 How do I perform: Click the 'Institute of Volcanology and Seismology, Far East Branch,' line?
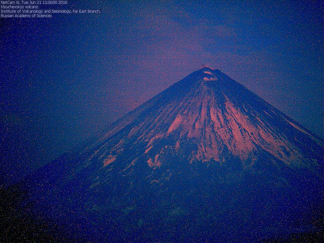[x=51, y=11]
